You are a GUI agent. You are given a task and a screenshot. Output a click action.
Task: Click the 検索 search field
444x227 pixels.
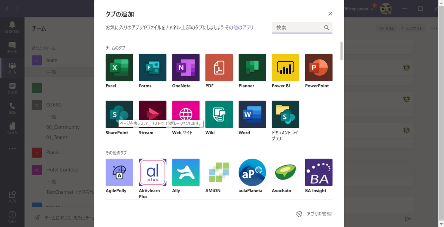point(302,27)
